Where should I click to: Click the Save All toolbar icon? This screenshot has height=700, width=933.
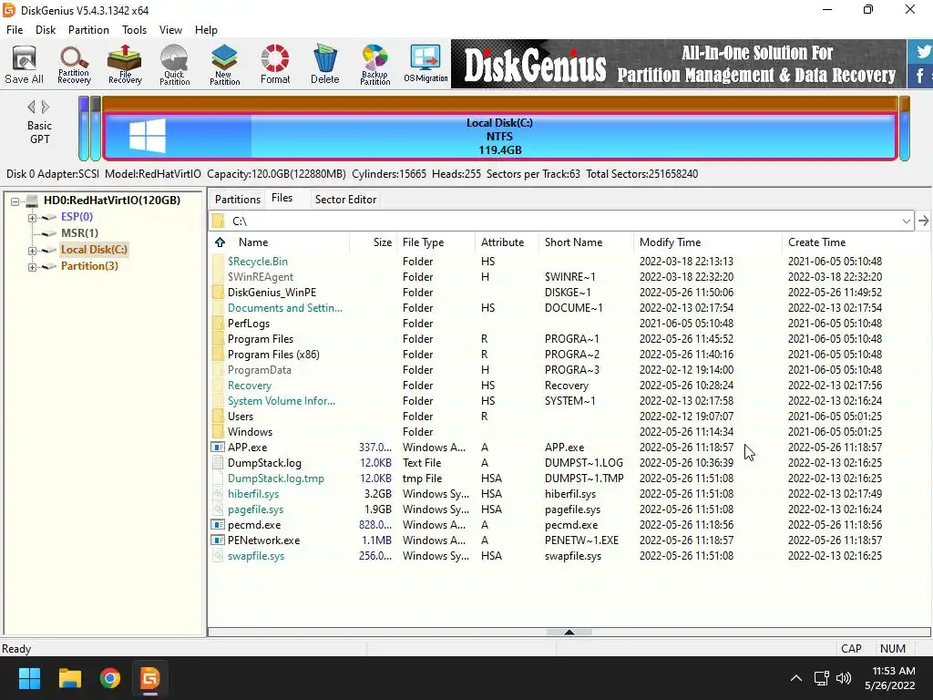point(25,65)
